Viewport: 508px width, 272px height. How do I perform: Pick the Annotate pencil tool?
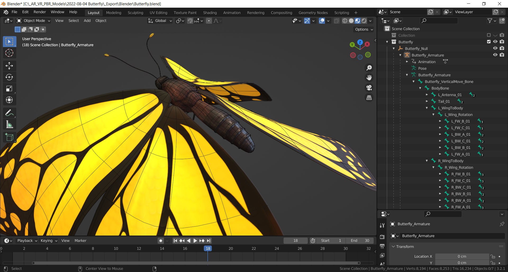tap(9, 113)
